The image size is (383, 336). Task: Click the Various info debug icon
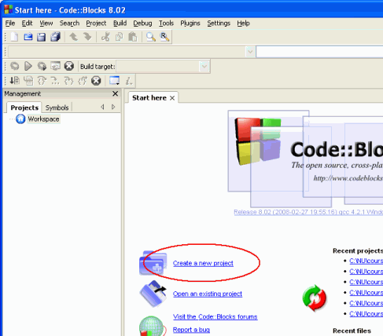coord(128,81)
